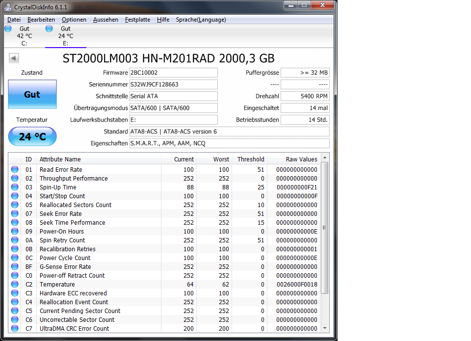Click the Eigenschaften field S.M.A.R.T., APM
This screenshot has width=471, height=341.
(229, 143)
